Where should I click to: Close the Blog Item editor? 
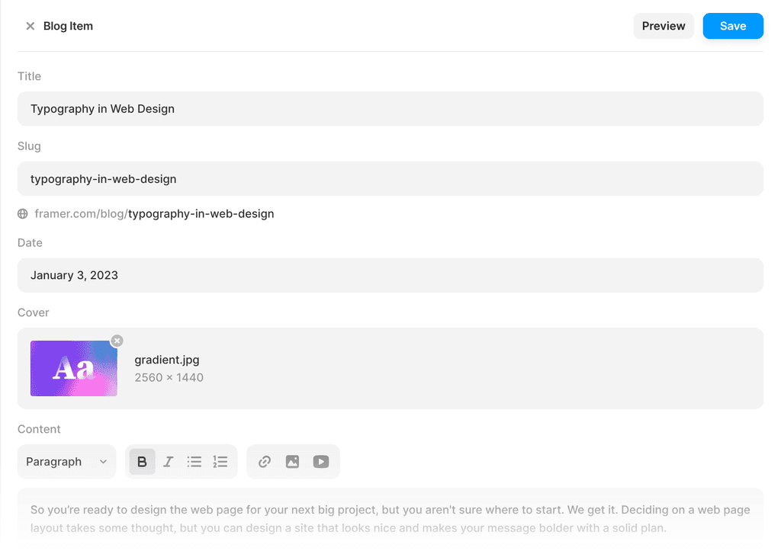point(31,26)
